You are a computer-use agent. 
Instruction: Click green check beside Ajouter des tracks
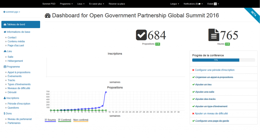coord(193,99)
